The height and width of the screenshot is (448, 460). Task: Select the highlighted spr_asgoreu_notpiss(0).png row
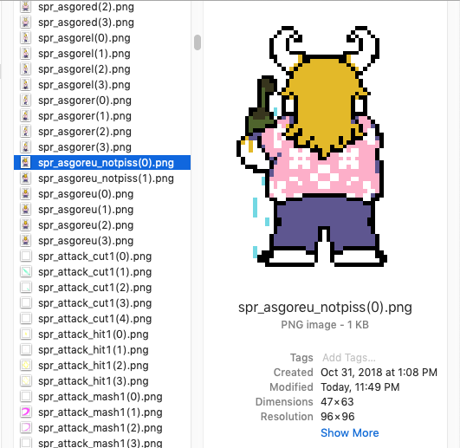102,163
